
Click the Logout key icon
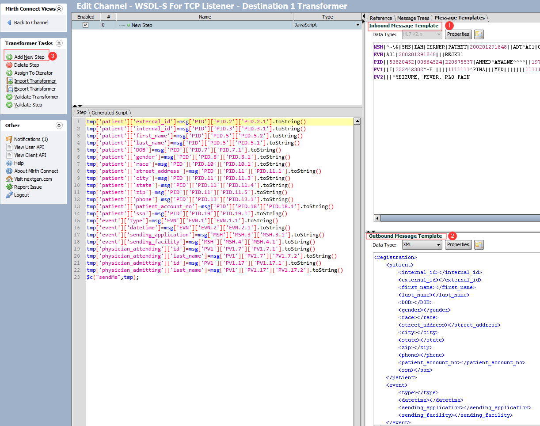click(9, 195)
